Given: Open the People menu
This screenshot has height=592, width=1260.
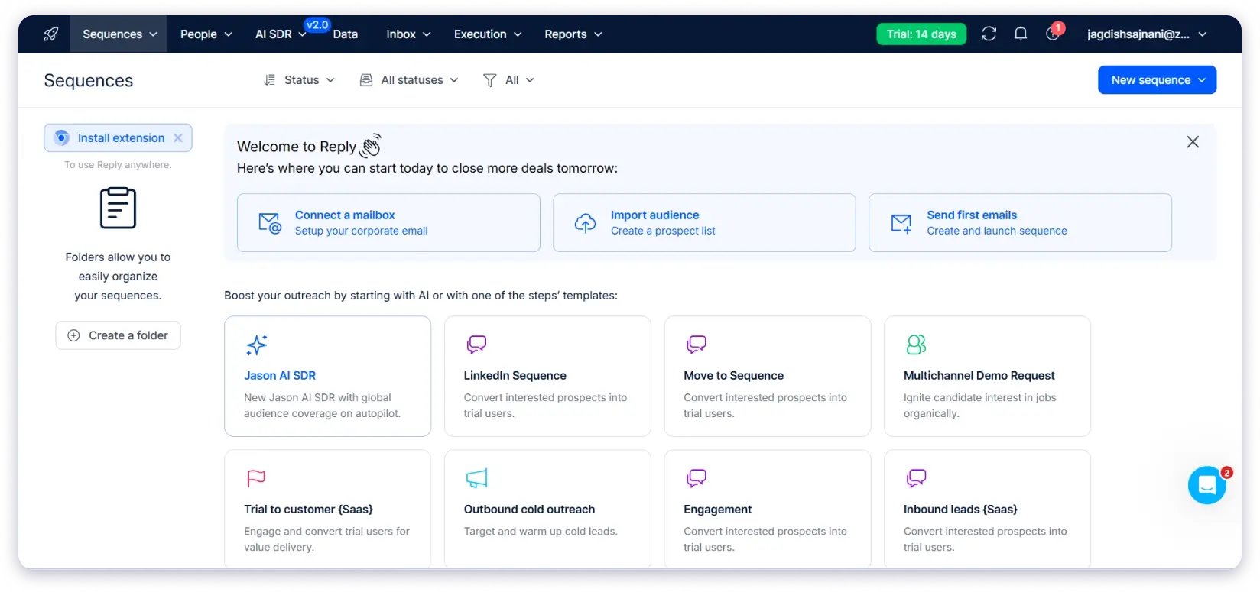Looking at the screenshot, I should [x=206, y=34].
